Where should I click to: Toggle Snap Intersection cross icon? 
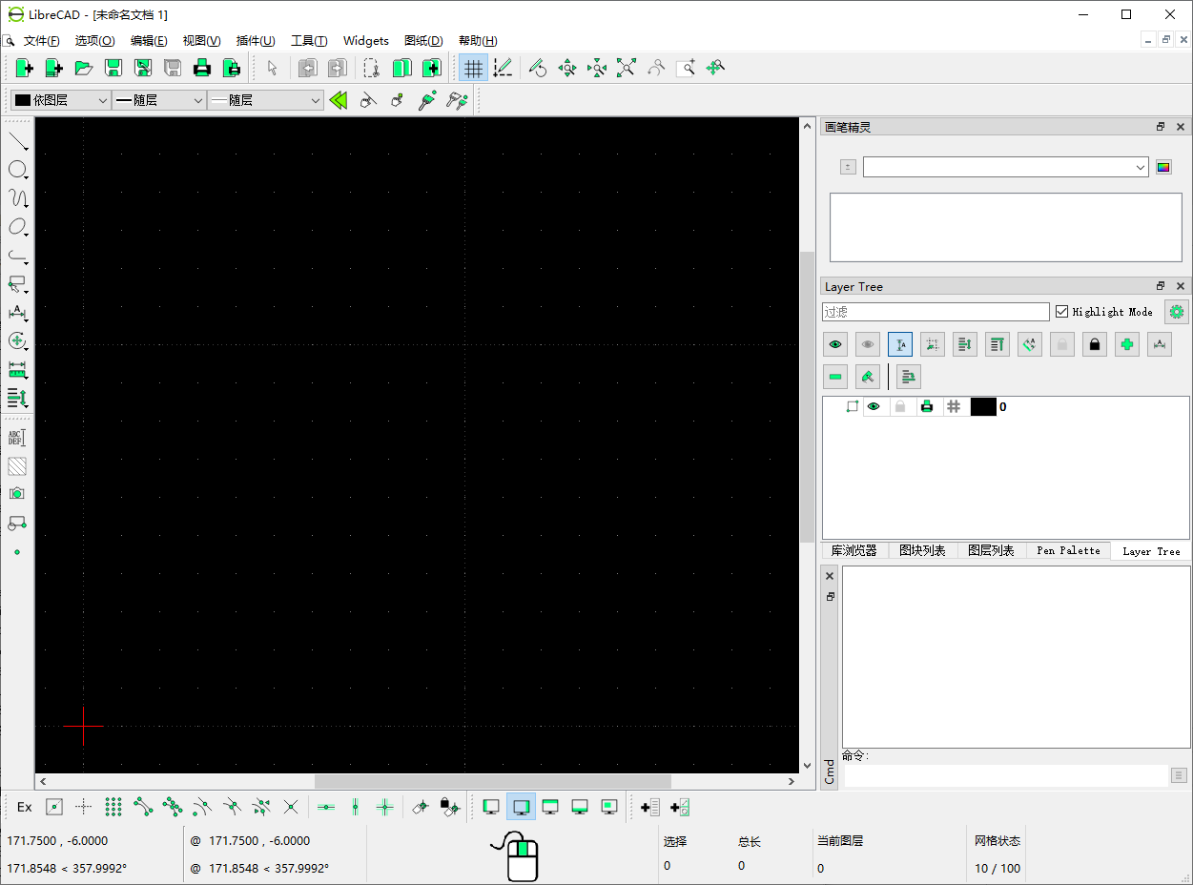(291, 807)
